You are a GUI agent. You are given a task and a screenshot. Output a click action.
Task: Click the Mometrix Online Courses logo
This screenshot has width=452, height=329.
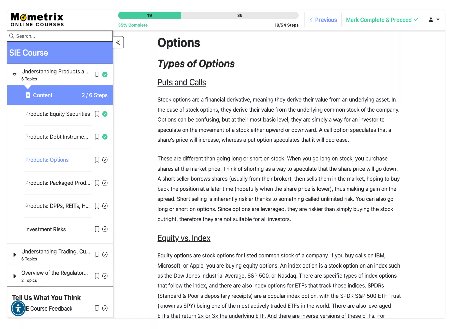[x=37, y=20]
